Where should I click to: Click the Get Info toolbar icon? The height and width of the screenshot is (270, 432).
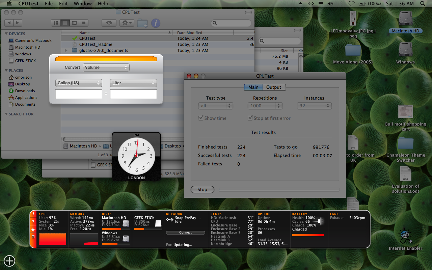tap(156, 23)
